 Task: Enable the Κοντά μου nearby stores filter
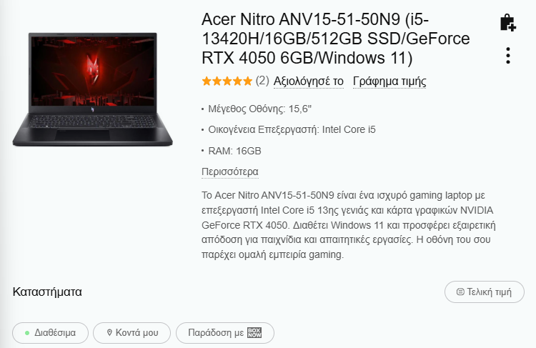(131, 333)
